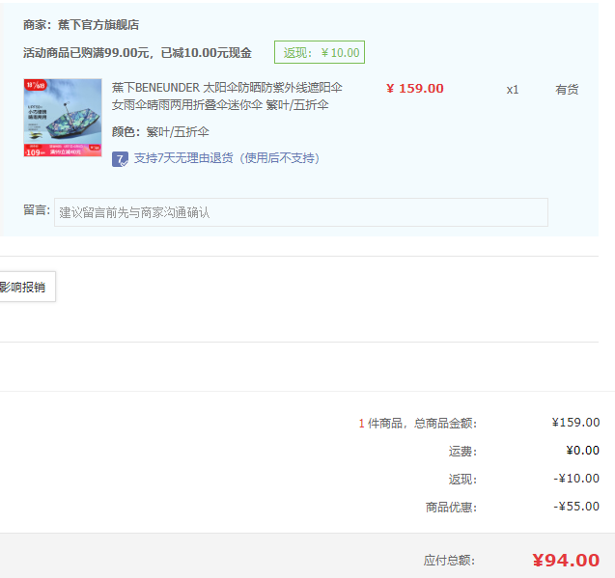The width and height of the screenshot is (615, 578).
Task: Click the quantity x1 text
Action: [x=513, y=90]
